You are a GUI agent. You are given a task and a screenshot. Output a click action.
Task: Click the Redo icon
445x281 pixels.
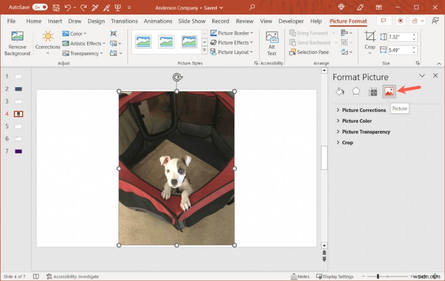[83, 8]
